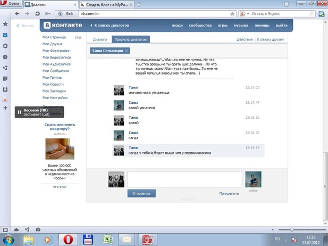Open the new tab plus button

point(139,4)
